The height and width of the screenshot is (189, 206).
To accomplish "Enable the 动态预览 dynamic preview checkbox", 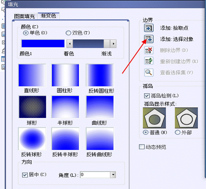I will click(142, 147).
